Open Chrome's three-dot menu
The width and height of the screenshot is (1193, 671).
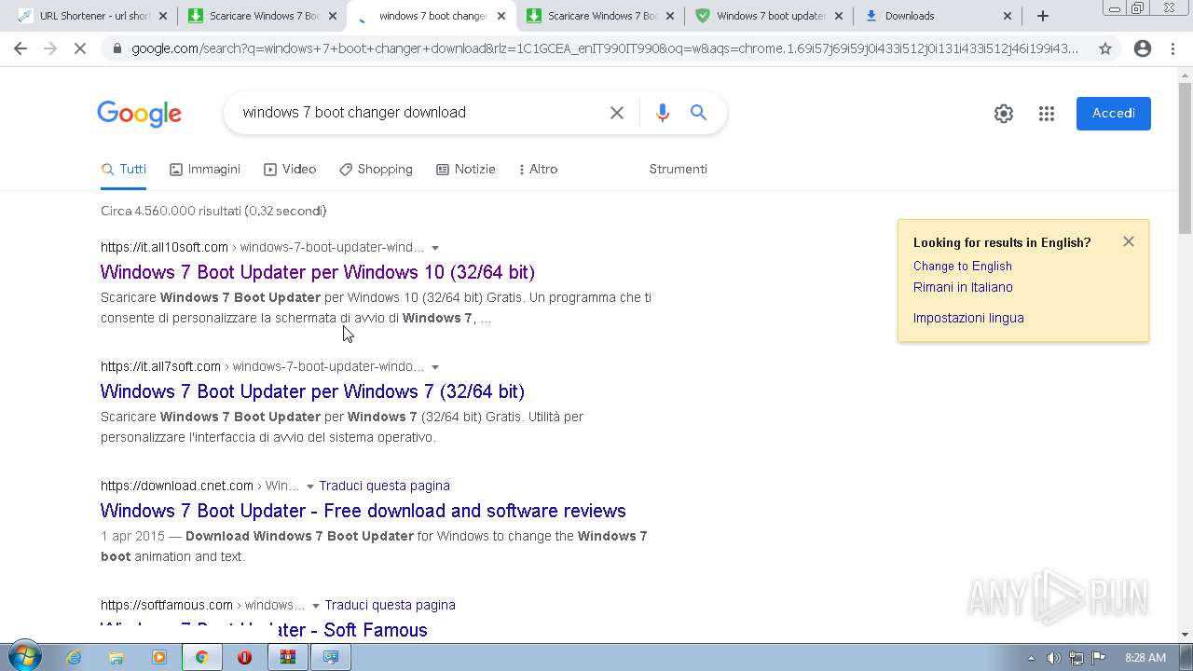(x=1172, y=48)
